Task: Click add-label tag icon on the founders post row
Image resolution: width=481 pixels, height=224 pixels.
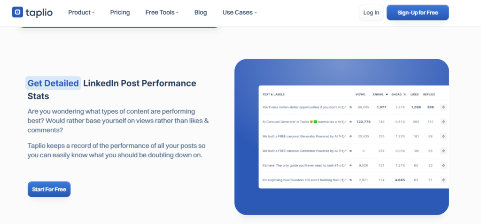Action: click(344, 180)
